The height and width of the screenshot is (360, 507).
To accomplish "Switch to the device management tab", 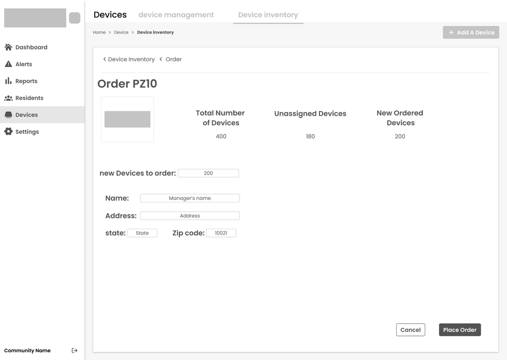I will [176, 15].
